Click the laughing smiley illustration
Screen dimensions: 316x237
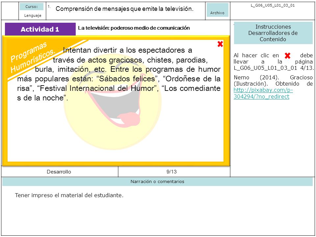[113, 102]
